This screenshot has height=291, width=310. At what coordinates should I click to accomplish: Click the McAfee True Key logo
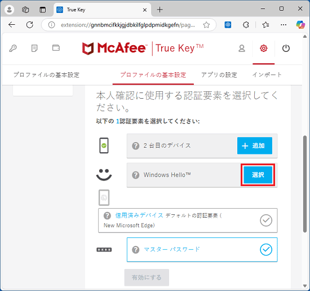[x=143, y=48]
